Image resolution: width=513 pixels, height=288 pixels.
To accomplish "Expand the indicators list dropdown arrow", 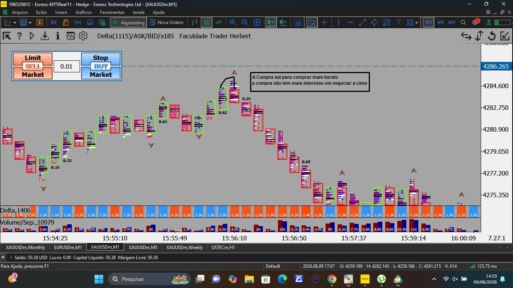I will pos(30,23).
